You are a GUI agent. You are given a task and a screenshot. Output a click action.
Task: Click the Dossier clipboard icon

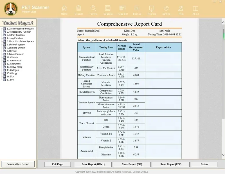pyautogui.click(x=79, y=8)
